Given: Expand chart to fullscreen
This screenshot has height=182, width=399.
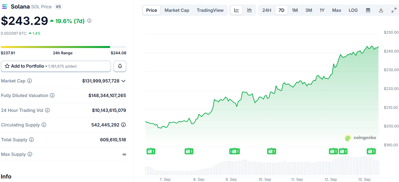Looking at the screenshot, I should [394, 10].
